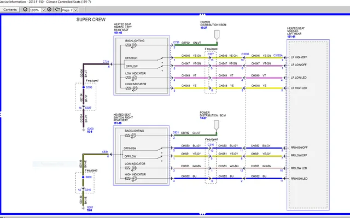This screenshot has height=218, width=350.
Task: Open link 151-46 under left rear seat switch
Action: point(118,33)
